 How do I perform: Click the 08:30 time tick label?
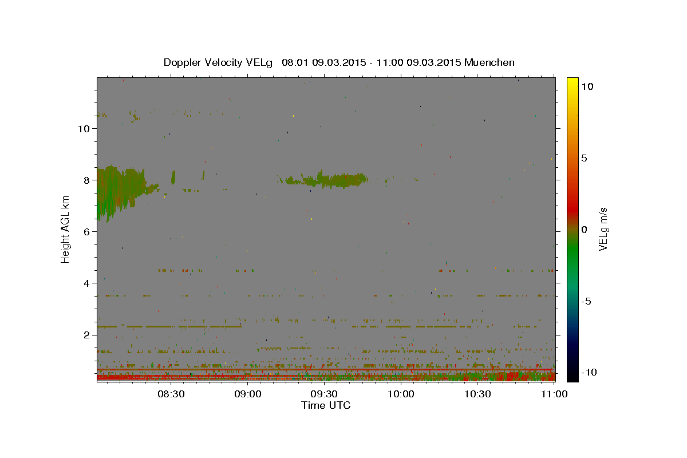[171, 394]
